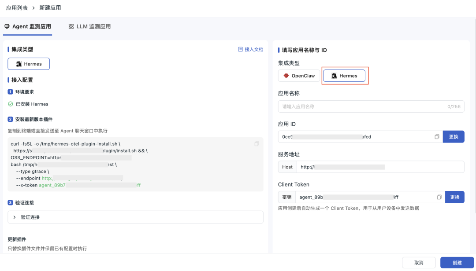Image resolution: width=476 pixels, height=271 pixels.
Task: Click the OSS_ENDPOINT line in code
Action: [71, 157]
